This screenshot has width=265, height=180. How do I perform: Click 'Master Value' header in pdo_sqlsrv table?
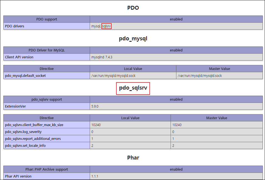[217, 118]
